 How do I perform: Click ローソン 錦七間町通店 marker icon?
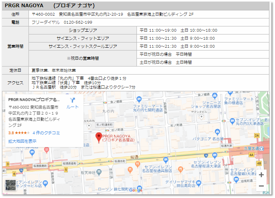click(x=139, y=187)
